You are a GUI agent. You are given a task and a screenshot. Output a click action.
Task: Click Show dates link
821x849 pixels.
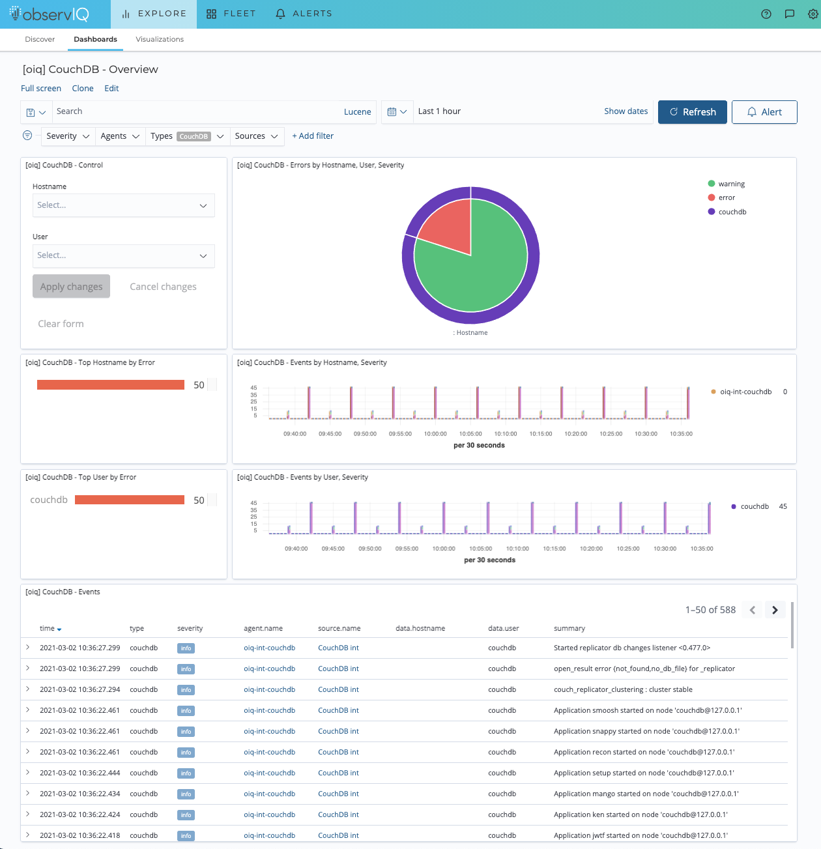coord(626,111)
